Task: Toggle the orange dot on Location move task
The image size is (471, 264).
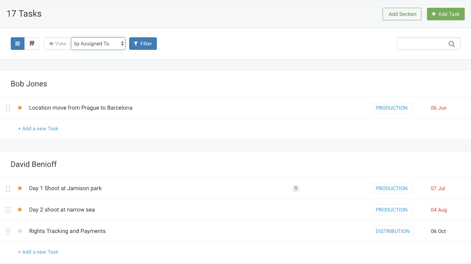Action: (20, 107)
